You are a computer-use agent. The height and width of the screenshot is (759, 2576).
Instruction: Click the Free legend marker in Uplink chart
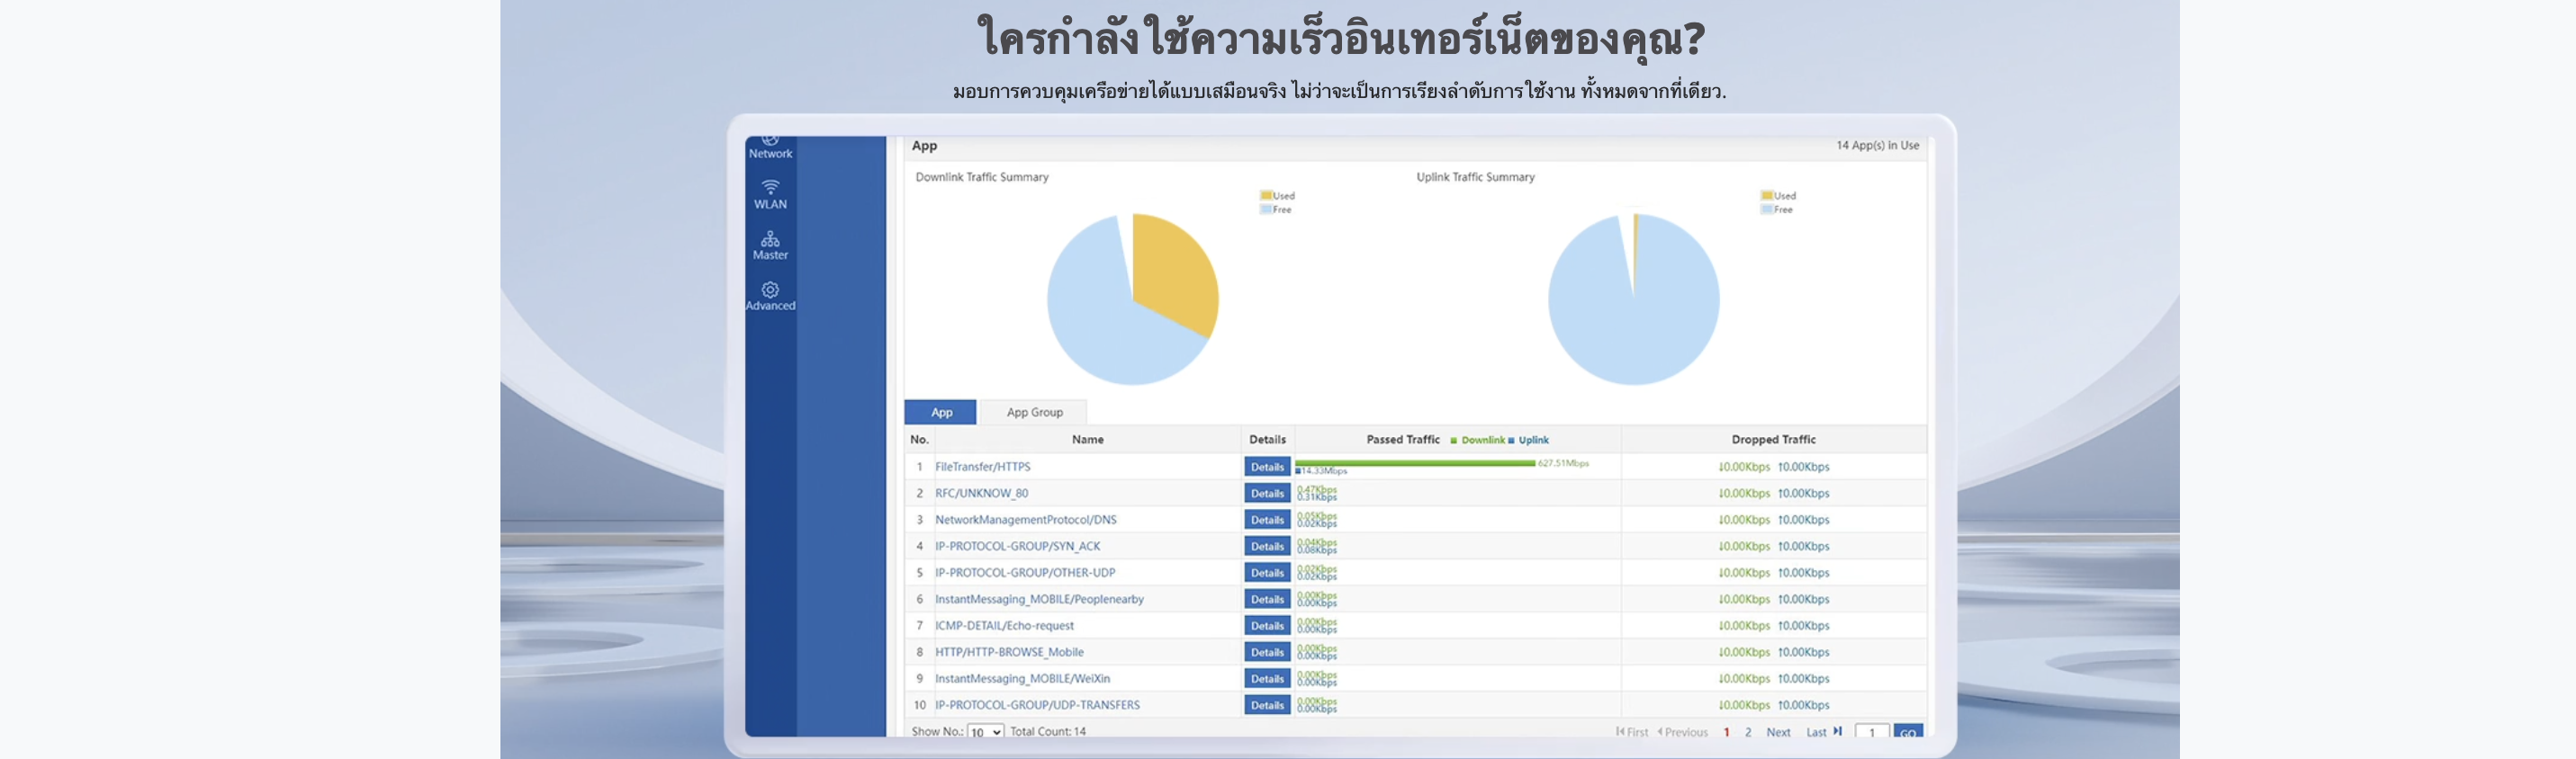(x=1767, y=210)
